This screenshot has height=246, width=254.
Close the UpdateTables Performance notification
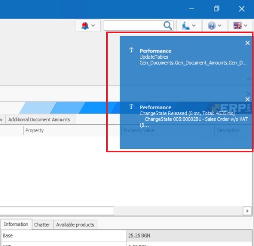point(247,43)
